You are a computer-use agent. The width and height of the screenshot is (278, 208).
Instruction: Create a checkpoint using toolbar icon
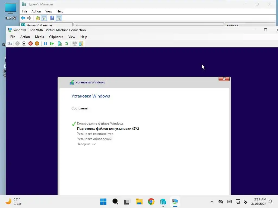click(60, 44)
